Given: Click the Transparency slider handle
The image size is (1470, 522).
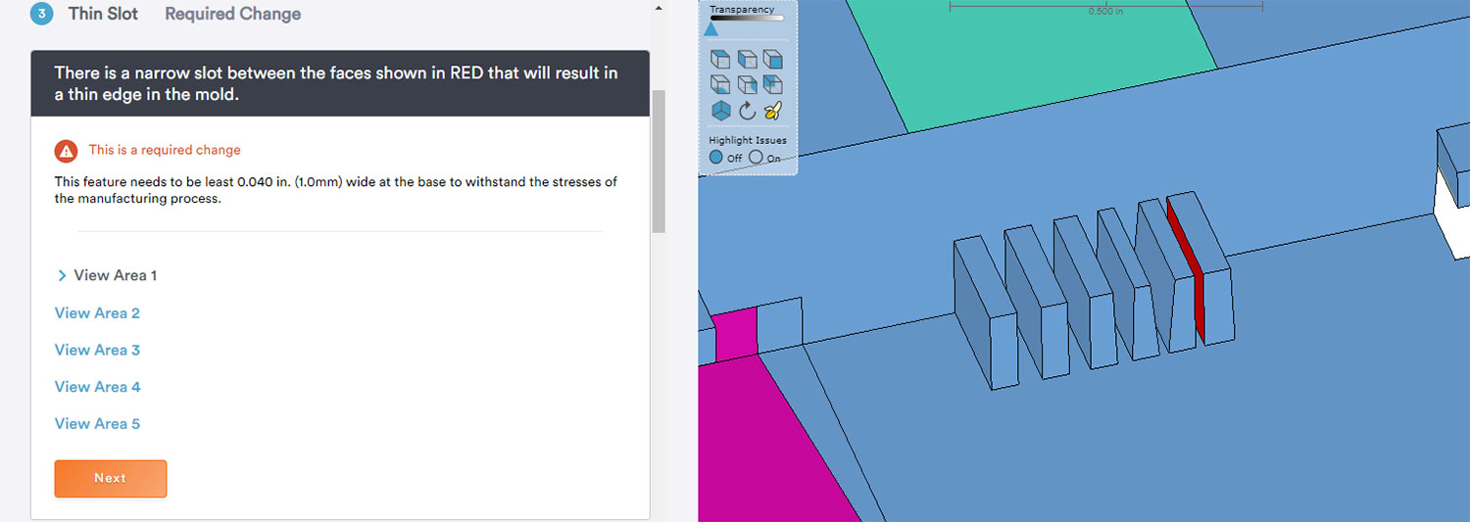Looking at the screenshot, I should click(x=711, y=28).
